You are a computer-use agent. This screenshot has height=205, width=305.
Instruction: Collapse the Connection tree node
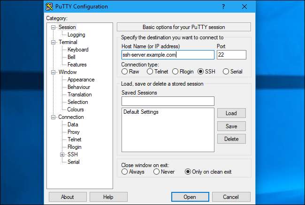54,117
